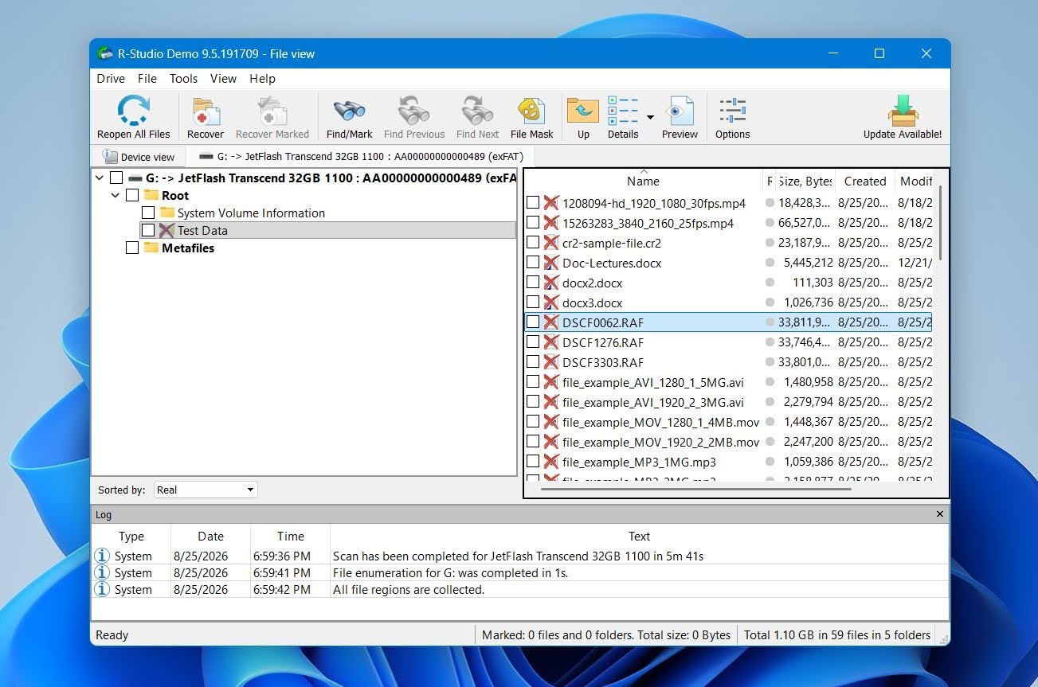This screenshot has width=1038, height=687.
Task: Click the Log panel Date column header
Action: 210,536
